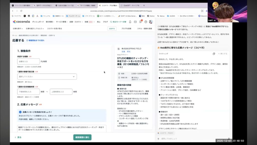This screenshot has height=145, width=257.
Task: Click the notification bell icon
Action: [130, 22]
